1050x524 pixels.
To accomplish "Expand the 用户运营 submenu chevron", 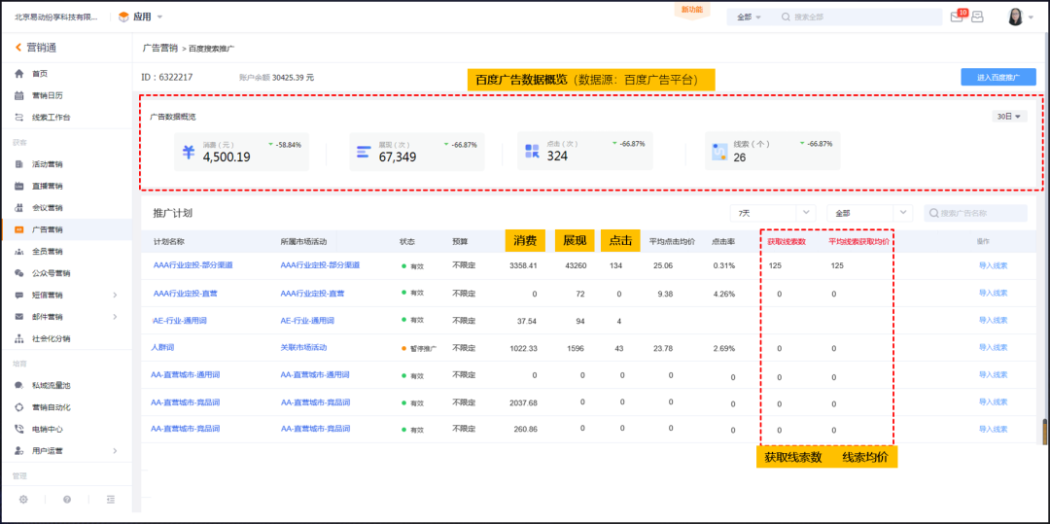I will coord(115,451).
